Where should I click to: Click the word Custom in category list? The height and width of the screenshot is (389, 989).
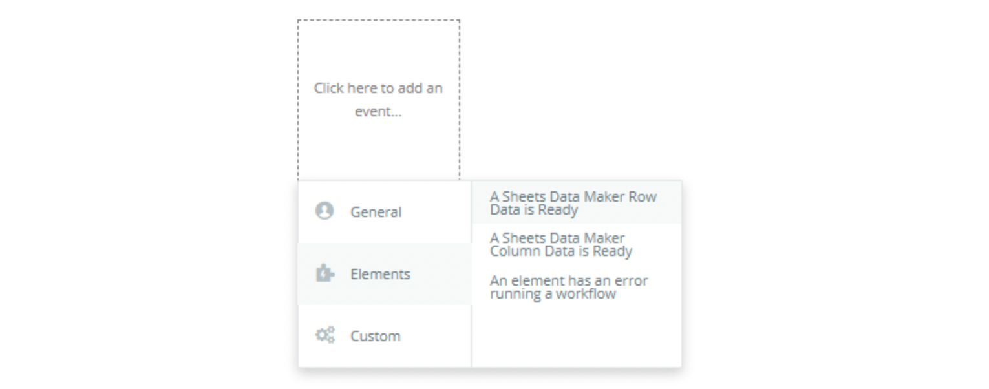pos(375,336)
